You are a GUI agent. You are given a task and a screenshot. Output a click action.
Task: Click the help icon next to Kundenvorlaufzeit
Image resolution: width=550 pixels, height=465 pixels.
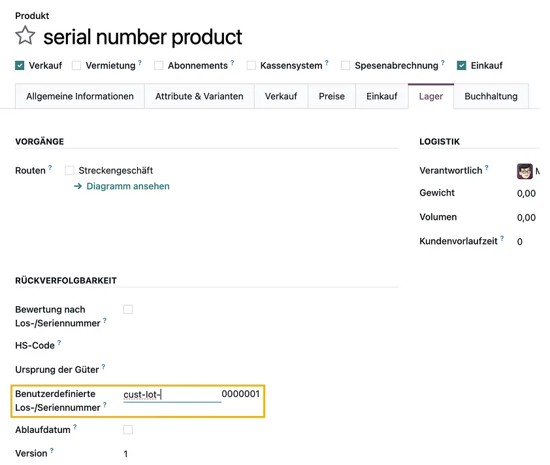pyautogui.click(x=502, y=237)
